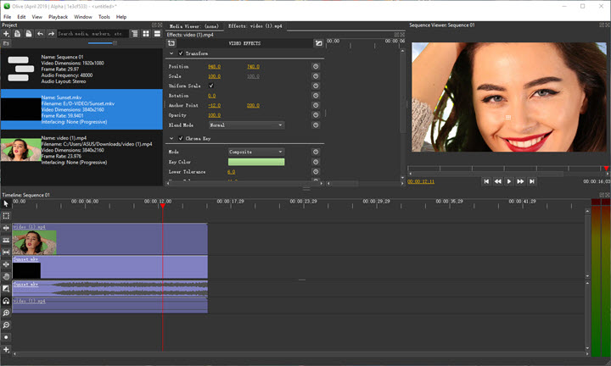Screen dimensions: 611x366
Task: Open the Blend Mode dropdown
Action: (x=245, y=125)
